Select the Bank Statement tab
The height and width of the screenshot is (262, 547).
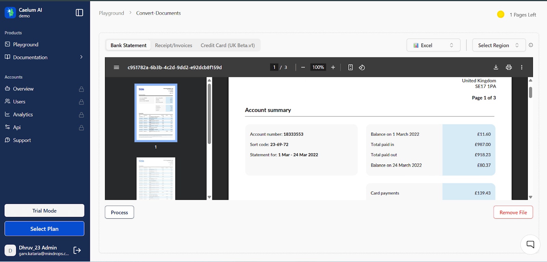[x=129, y=45]
